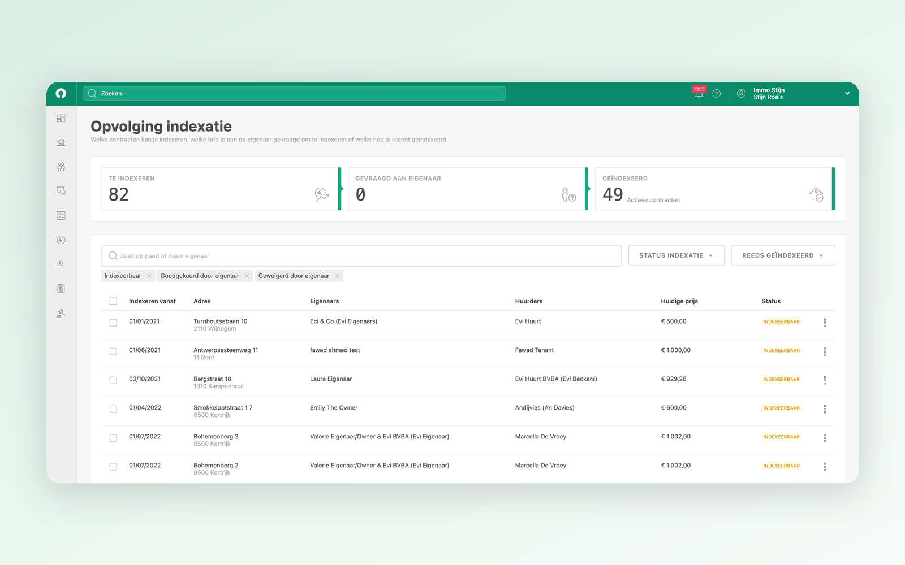Open the messages chat icon in sidebar
The height and width of the screenshot is (565, 905).
point(61,191)
